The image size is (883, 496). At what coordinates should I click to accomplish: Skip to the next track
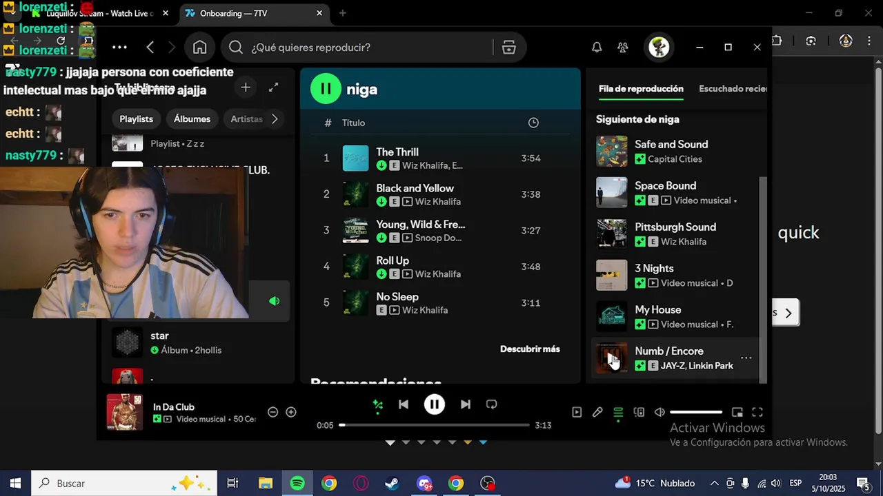click(x=466, y=404)
